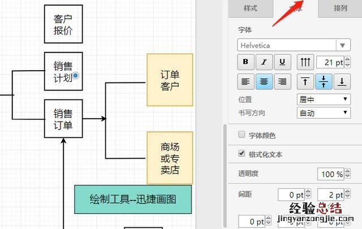Decrease the 间距 0 pt top stepper
The height and width of the screenshot is (229, 362).
(308, 197)
